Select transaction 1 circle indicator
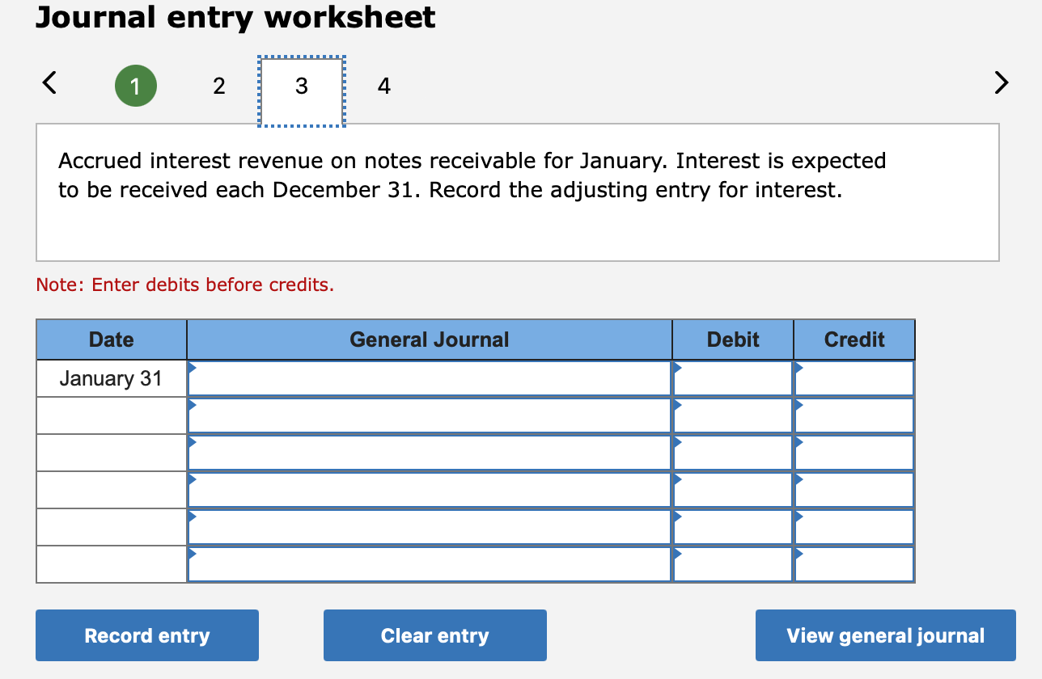The image size is (1042, 679). point(136,85)
